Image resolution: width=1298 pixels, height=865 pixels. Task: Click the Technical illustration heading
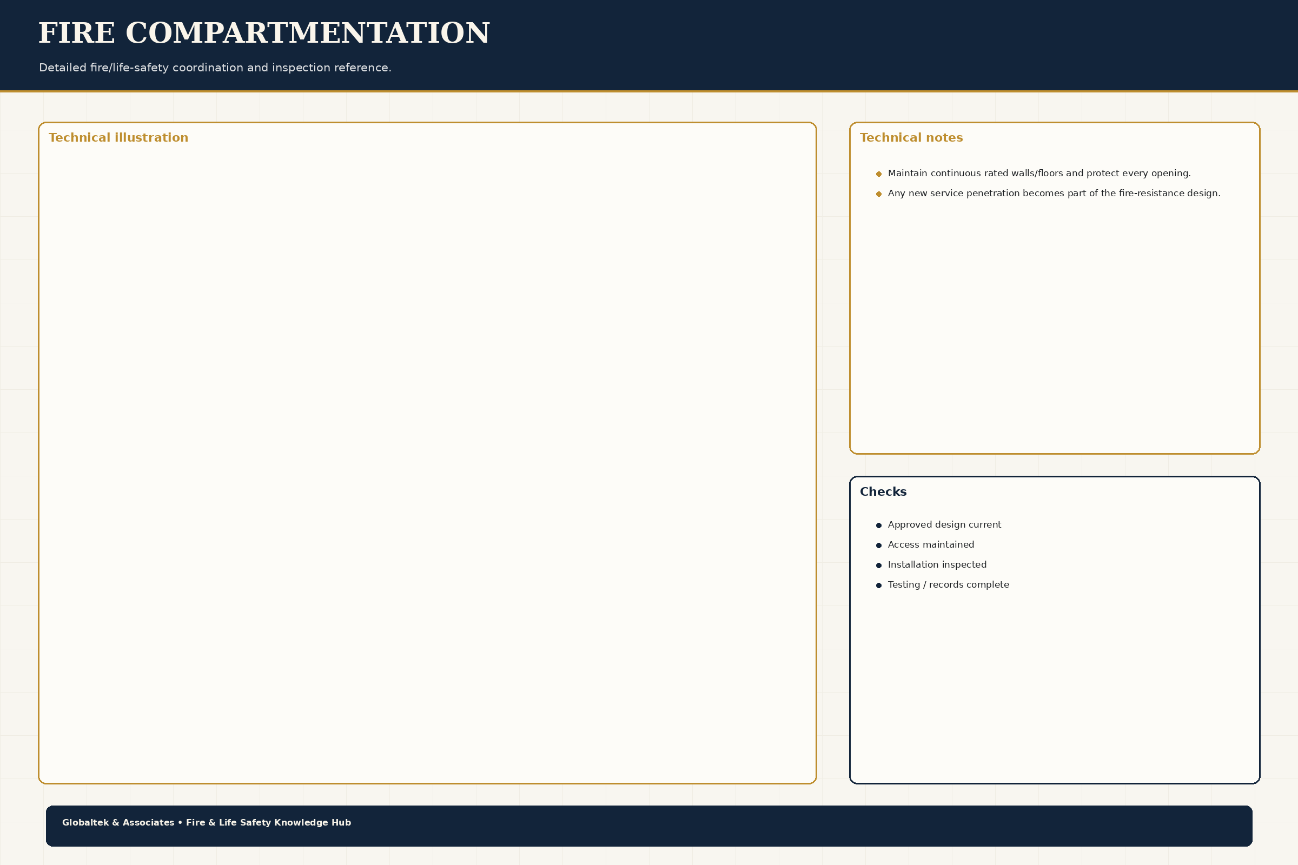(x=118, y=138)
